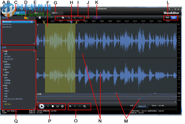Click the lowest volume envelope point
Image resolution: width=185 pixels, height=124 pixels.
pyautogui.click(x=139, y=99)
